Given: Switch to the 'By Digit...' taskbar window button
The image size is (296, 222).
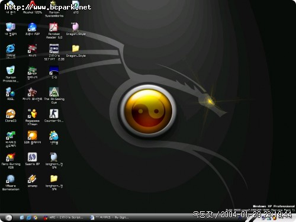Looking at the screenshot, I should (x=110, y=217).
